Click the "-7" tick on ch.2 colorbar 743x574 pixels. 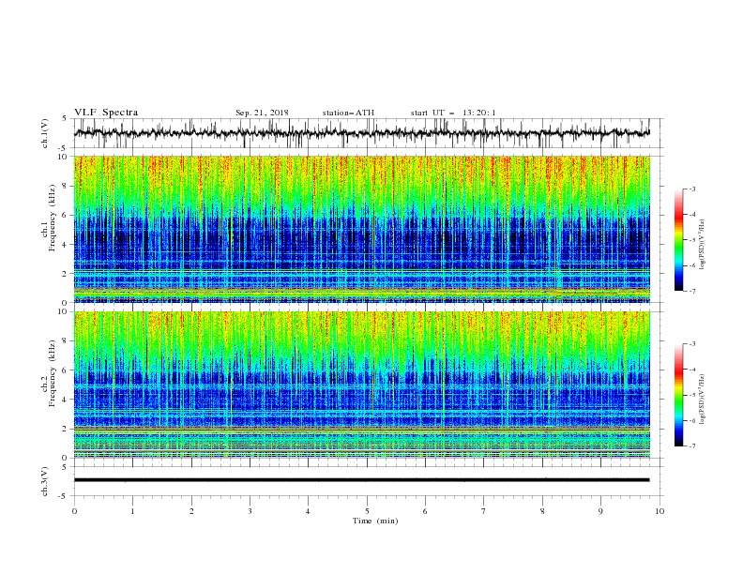tap(692, 446)
